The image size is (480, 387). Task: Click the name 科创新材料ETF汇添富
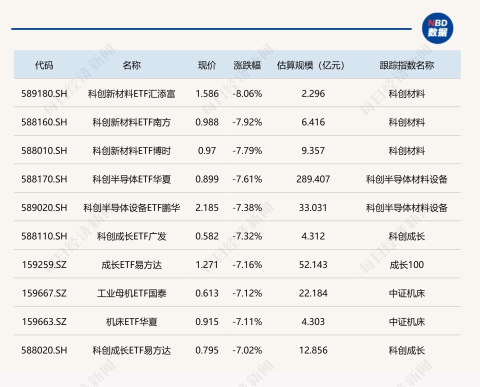pyautogui.click(x=131, y=93)
